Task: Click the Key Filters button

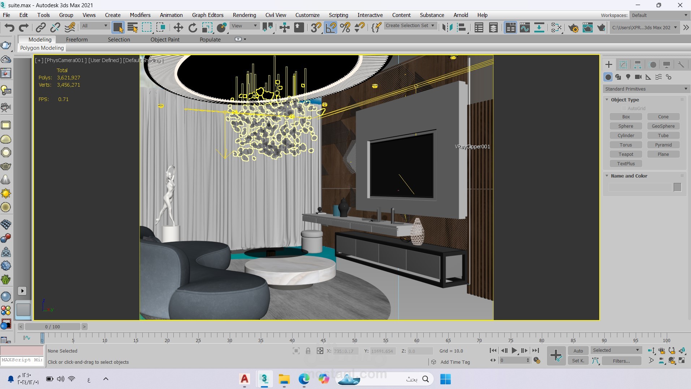Action: click(621, 361)
